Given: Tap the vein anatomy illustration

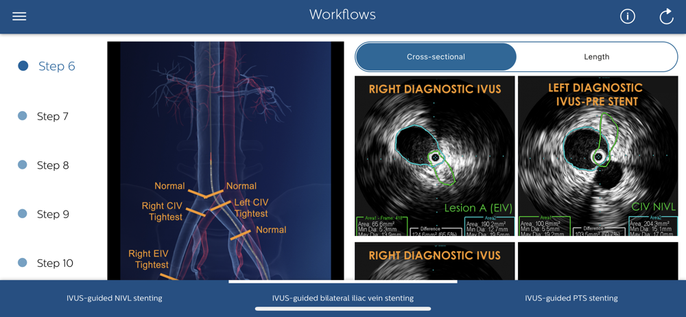Looking at the screenshot, I should tap(225, 161).
